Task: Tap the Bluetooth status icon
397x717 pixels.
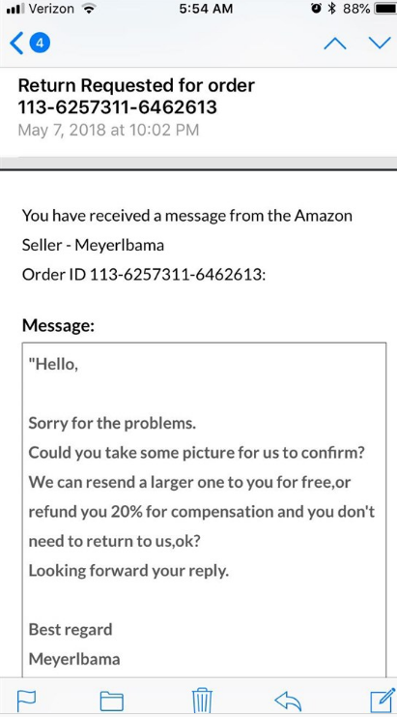Action: pyautogui.click(x=332, y=9)
